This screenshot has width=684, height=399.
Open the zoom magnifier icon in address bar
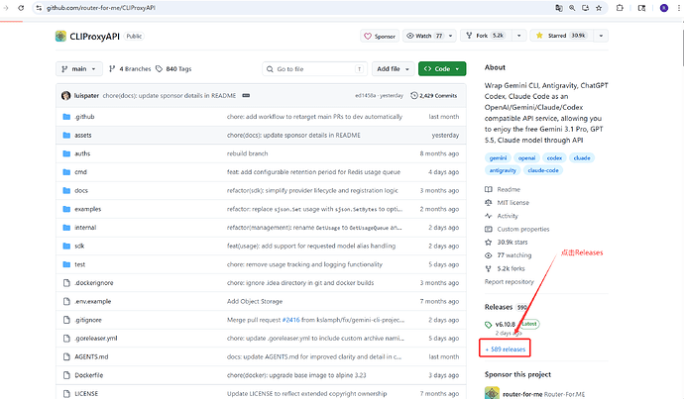pyautogui.click(x=572, y=8)
